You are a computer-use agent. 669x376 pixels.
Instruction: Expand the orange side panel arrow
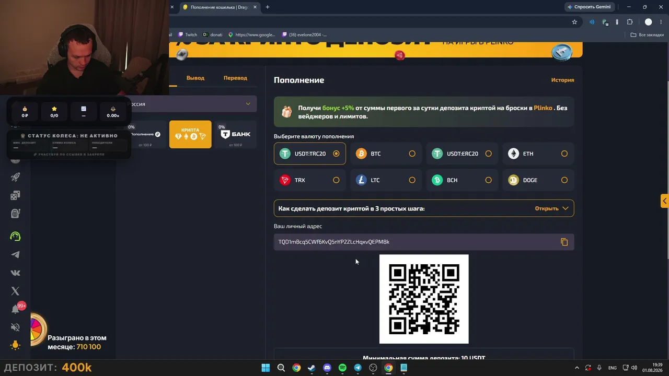tap(664, 201)
